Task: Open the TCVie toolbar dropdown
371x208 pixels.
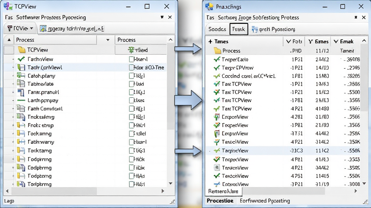Action: [32, 29]
